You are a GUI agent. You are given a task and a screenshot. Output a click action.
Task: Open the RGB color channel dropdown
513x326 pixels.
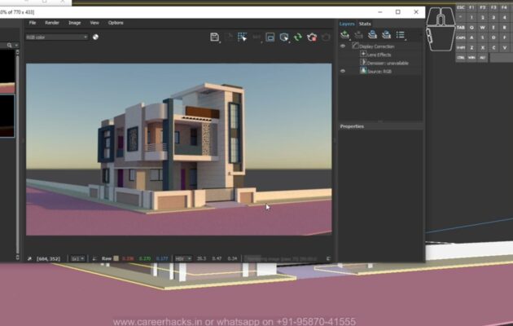pos(57,37)
